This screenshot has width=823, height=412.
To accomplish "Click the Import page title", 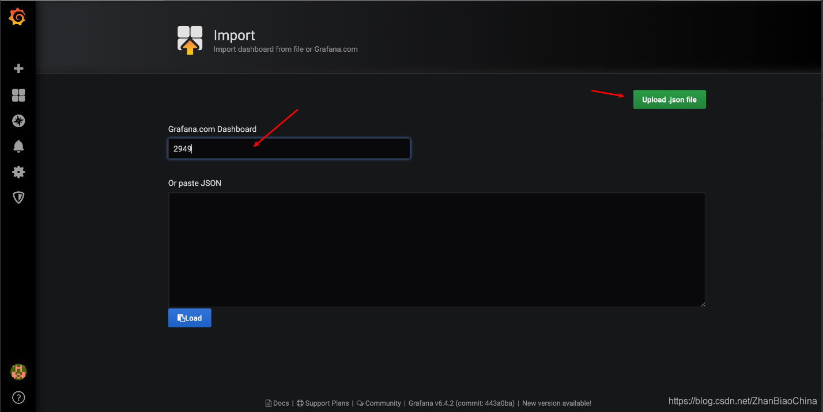I will tap(234, 35).
